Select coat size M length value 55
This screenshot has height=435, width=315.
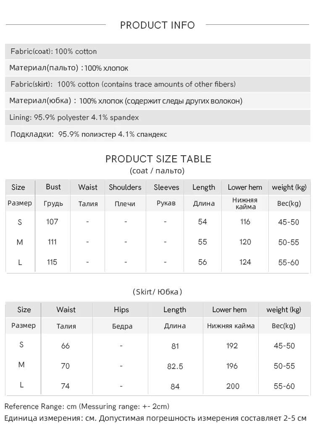point(203,242)
